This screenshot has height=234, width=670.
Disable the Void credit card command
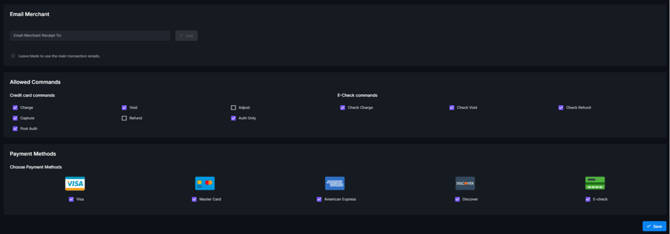[125, 108]
